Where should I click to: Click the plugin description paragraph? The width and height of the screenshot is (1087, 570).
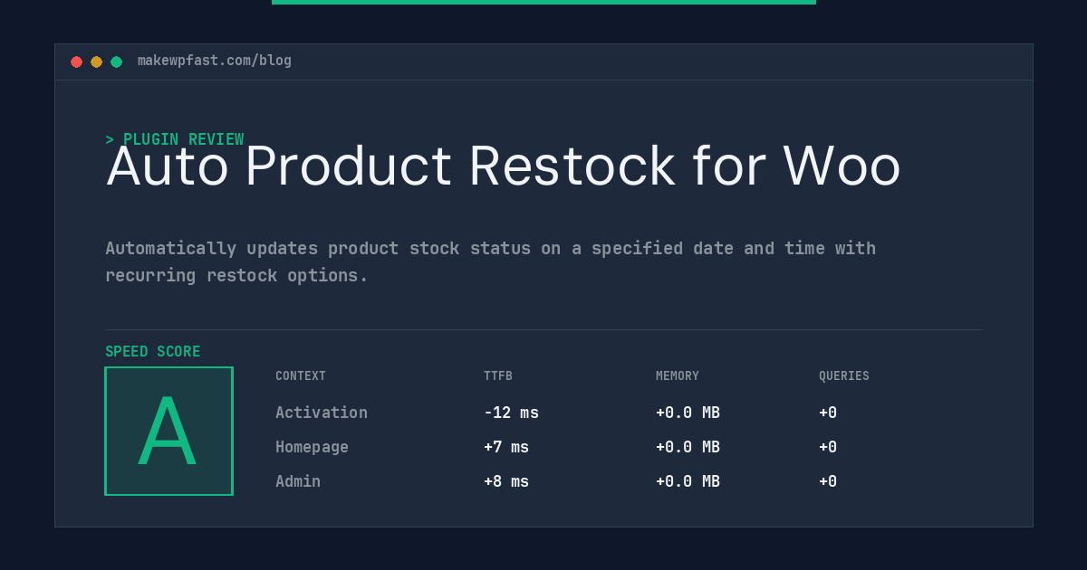[490, 261]
